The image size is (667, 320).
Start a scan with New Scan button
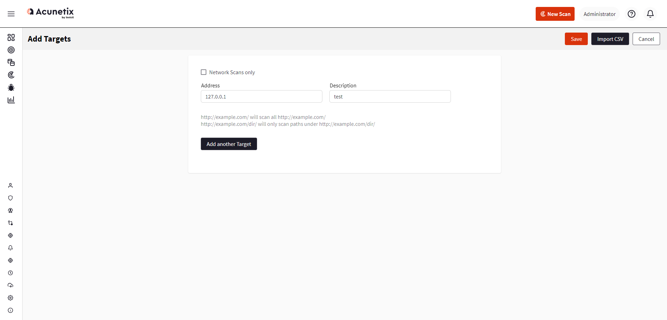tap(555, 14)
